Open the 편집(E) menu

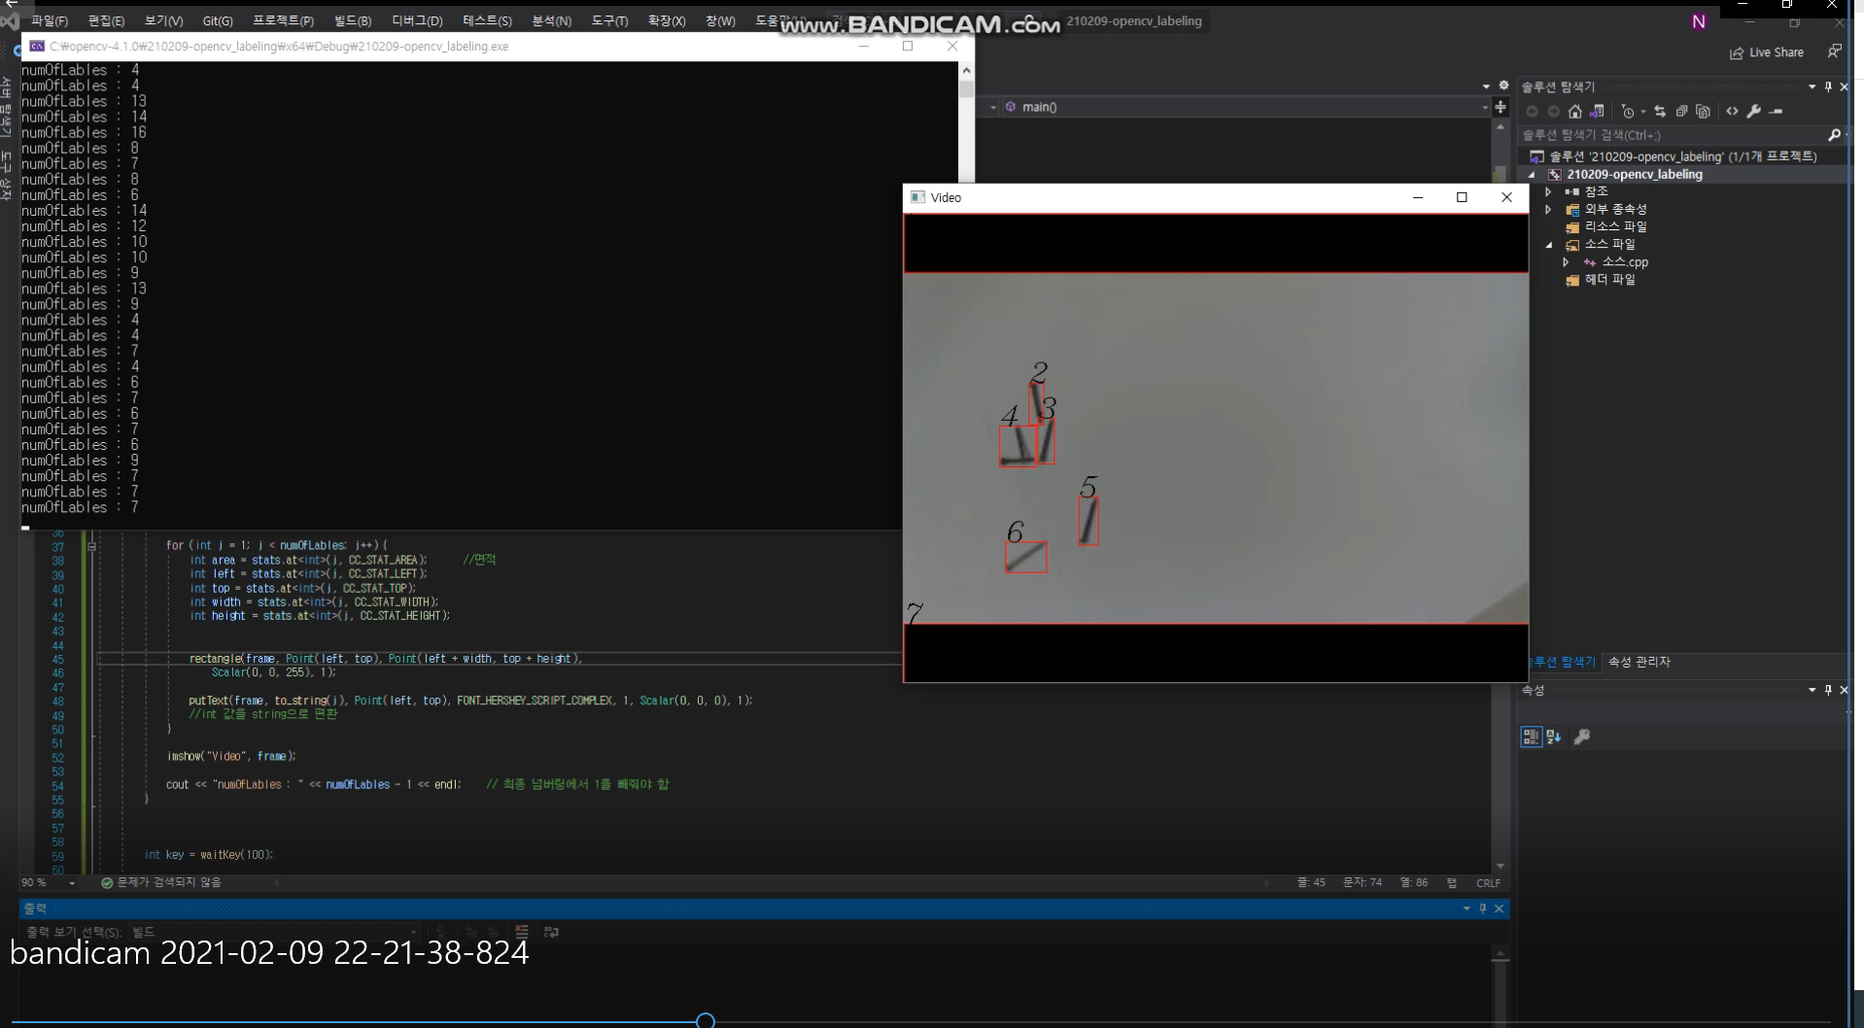tap(106, 20)
